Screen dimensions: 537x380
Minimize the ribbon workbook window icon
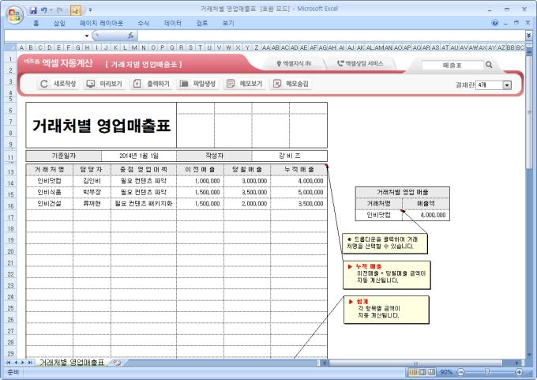(x=505, y=23)
